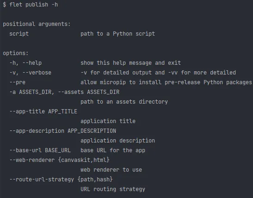The width and height of the screenshot is (253, 198).
Task: Click 'allow micropip to install' description
Action: tap(121, 82)
